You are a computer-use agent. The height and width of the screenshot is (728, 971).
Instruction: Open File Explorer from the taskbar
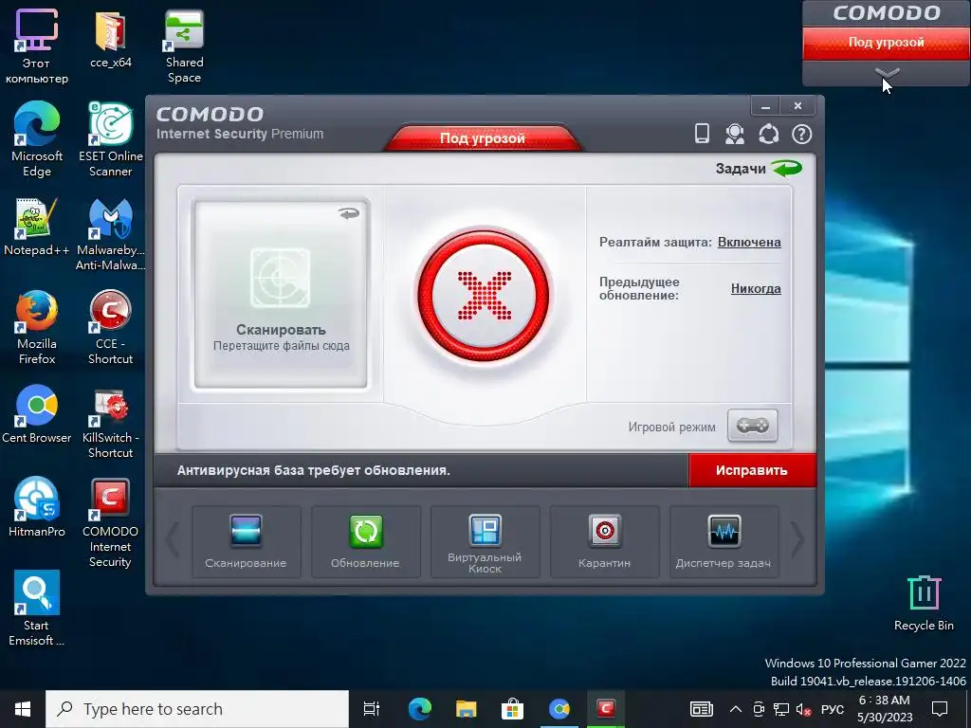point(467,709)
